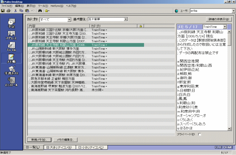
Task: Toggle the プライベート checkbox
Action: 199,134
